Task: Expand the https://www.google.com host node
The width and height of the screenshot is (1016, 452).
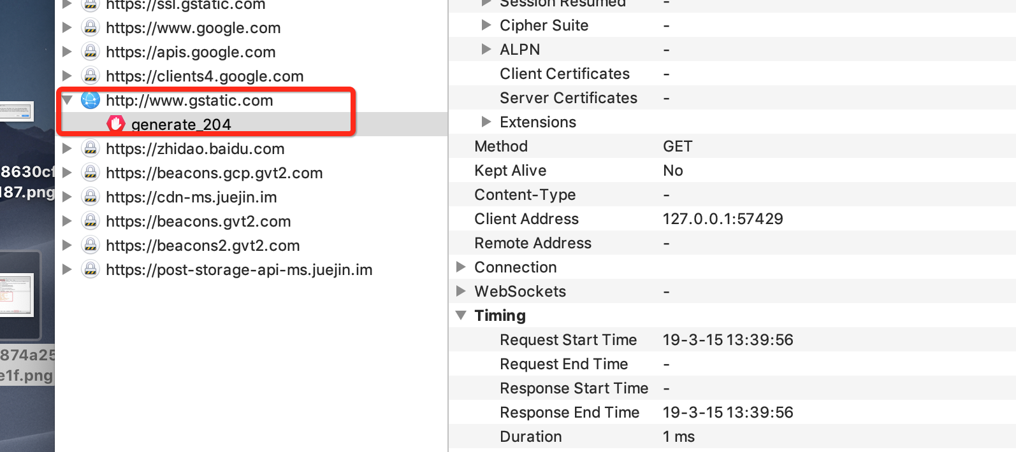Action: point(67,27)
